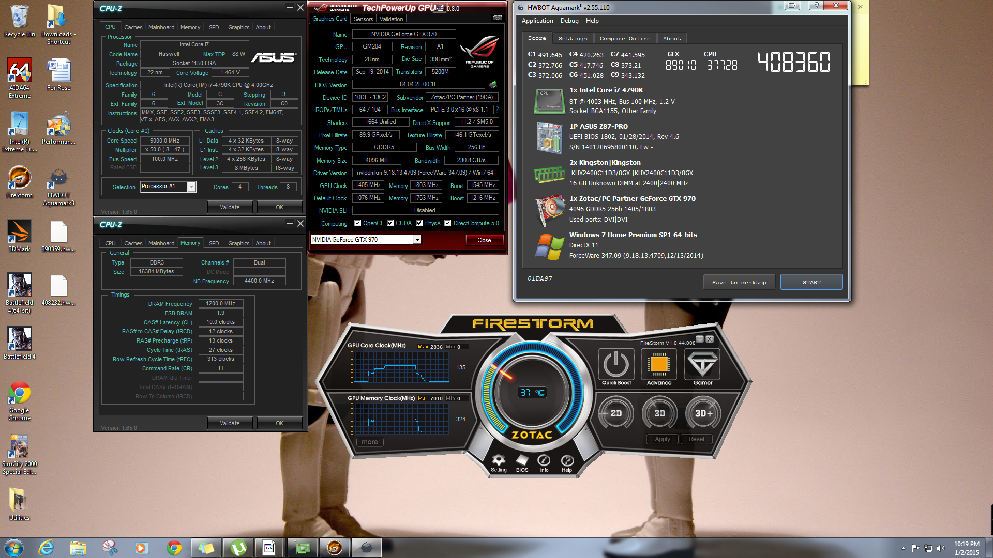
Task: Open Intel Extreme Tuning desktop icon
Action: pos(20,132)
